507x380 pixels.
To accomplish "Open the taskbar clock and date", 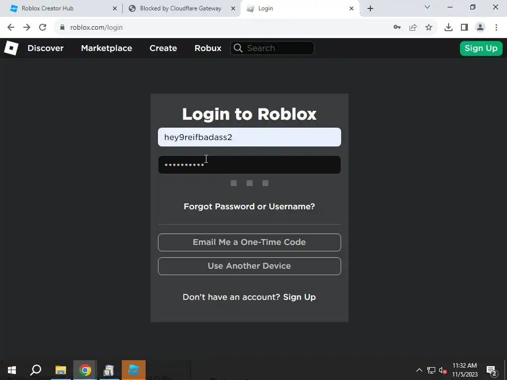I will pos(464,370).
